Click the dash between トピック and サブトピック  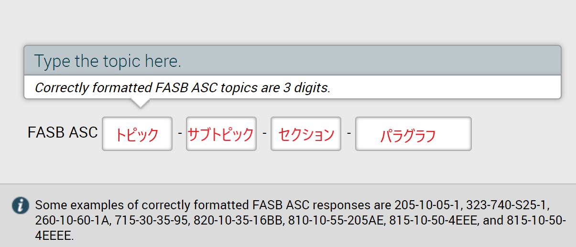pyautogui.click(x=179, y=133)
